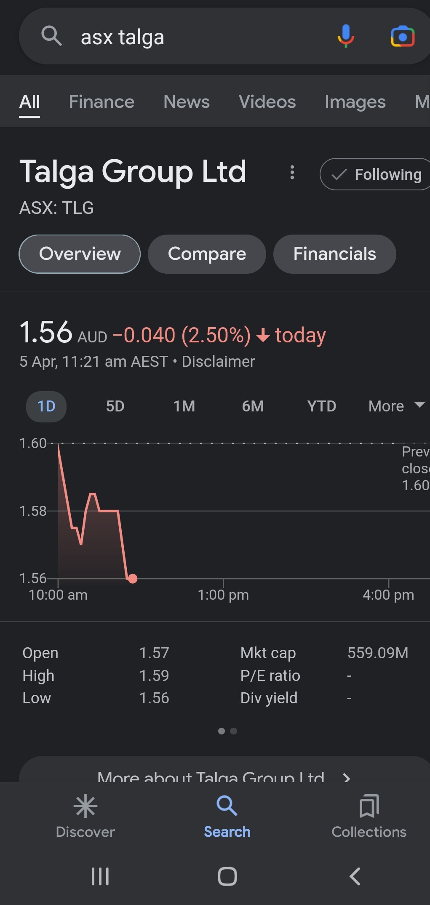Open the Android recent apps button
The width and height of the screenshot is (430, 905).
click(x=100, y=876)
